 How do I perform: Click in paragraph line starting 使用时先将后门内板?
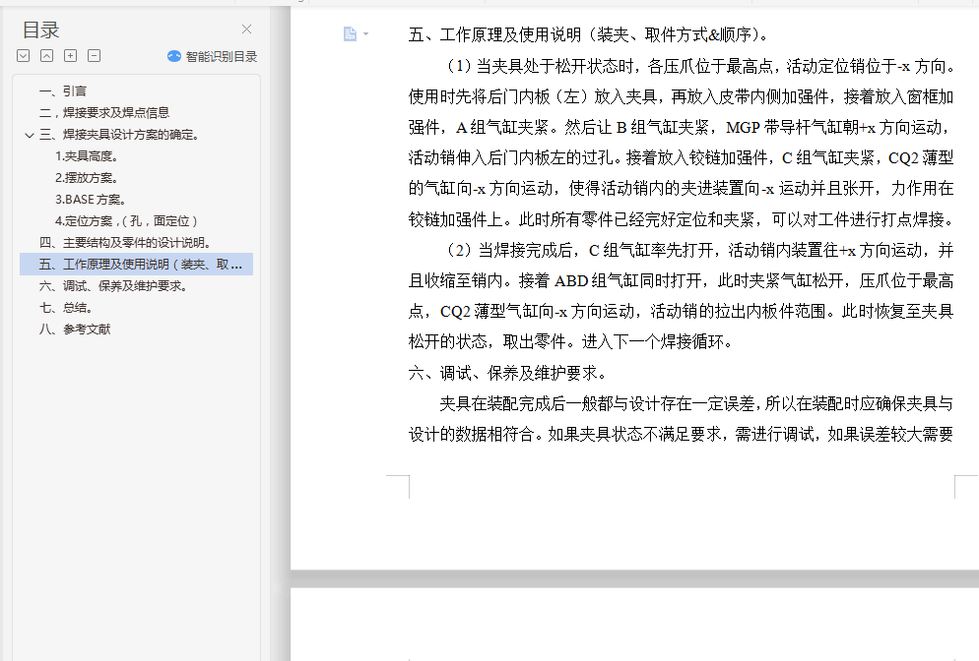point(681,96)
